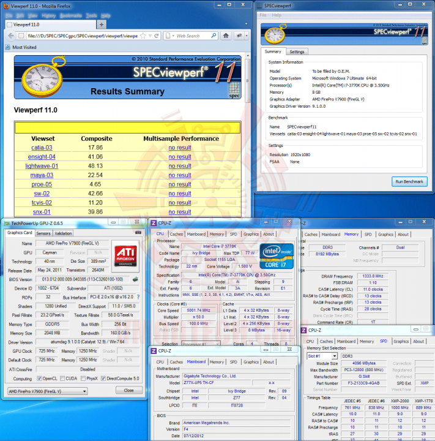Click the Firefox address bar URL field
The image size is (435, 441).
[82, 36]
